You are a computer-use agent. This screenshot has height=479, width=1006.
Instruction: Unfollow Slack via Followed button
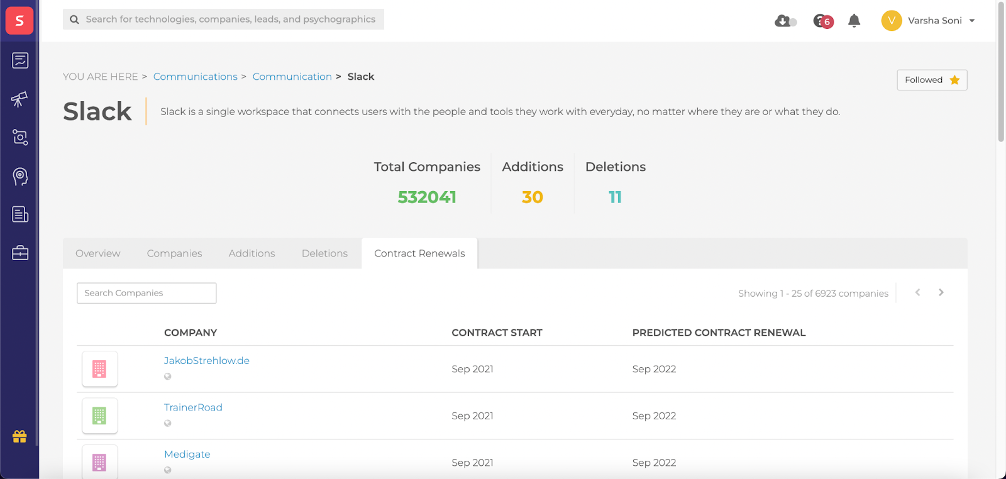[932, 80]
